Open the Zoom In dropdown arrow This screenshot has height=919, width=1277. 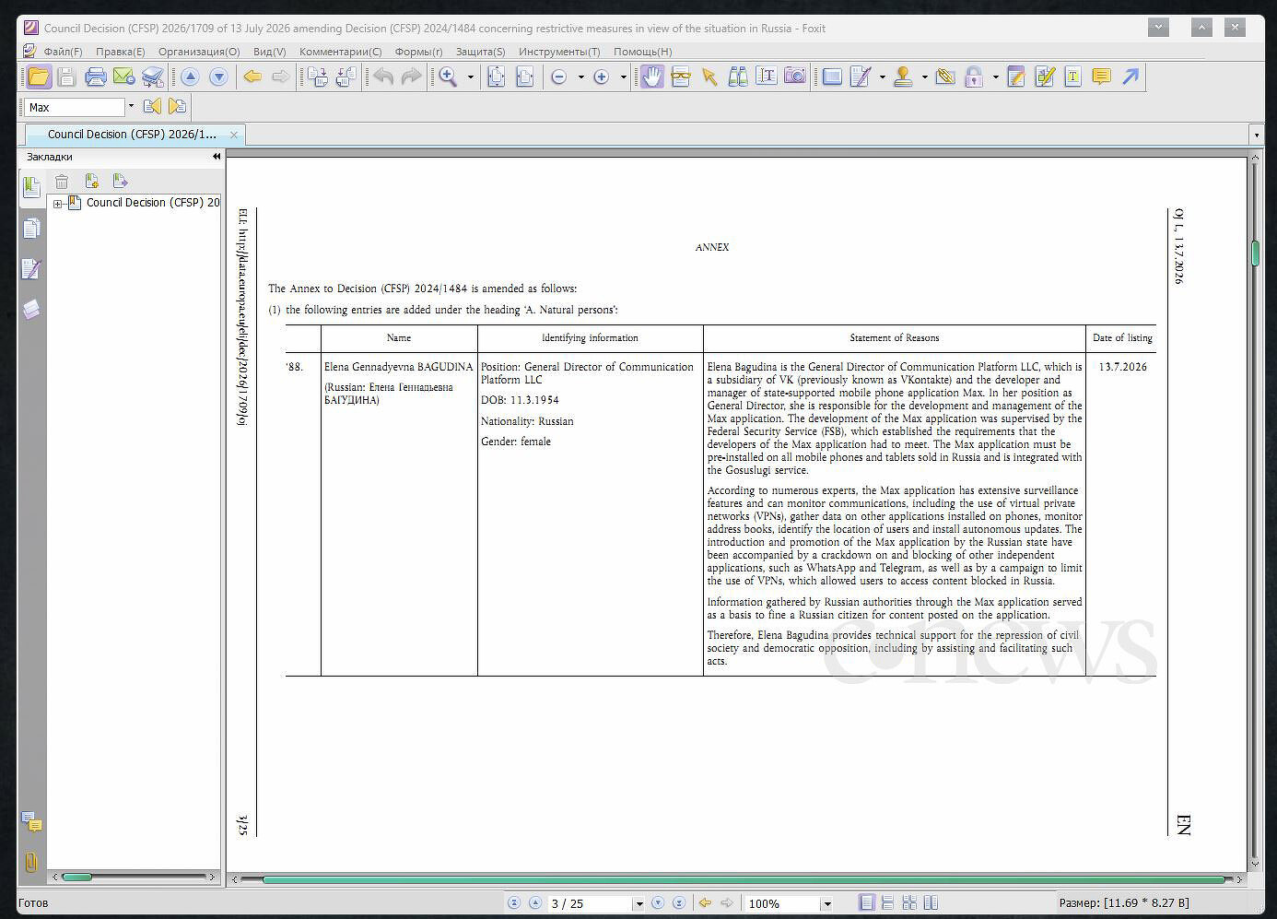(x=623, y=77)
